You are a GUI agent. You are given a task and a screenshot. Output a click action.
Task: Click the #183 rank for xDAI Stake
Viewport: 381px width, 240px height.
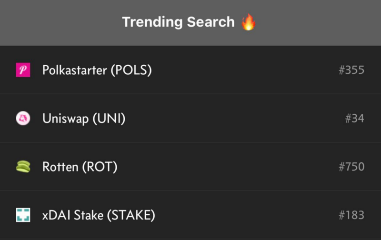tap(351, 215)
